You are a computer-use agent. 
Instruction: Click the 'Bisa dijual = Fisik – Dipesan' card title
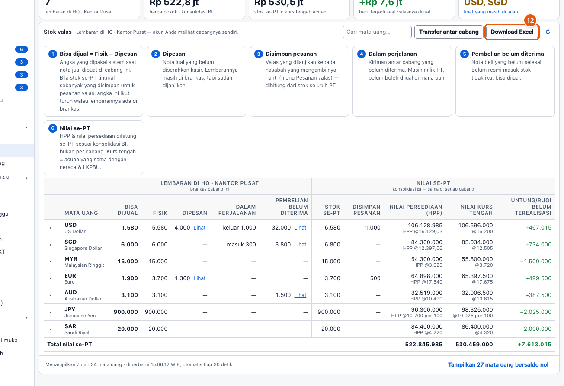[98, 54]
